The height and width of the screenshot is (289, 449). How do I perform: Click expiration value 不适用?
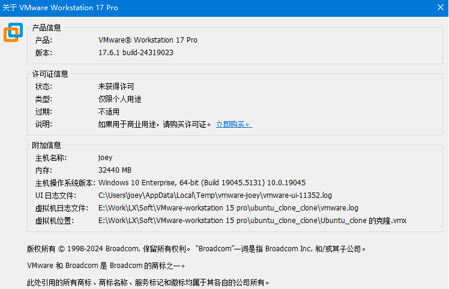tap(109, 112)
